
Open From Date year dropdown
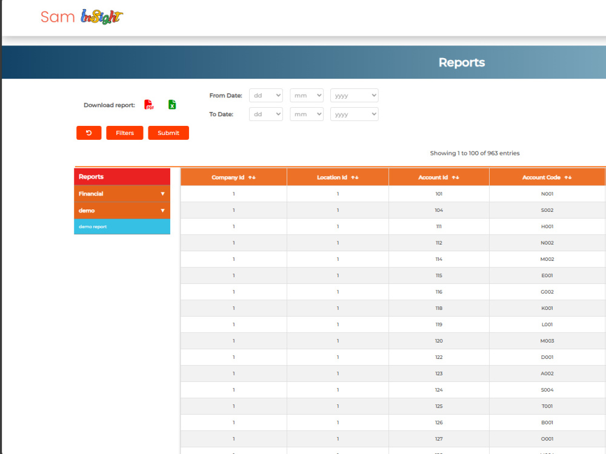point(355,96)
